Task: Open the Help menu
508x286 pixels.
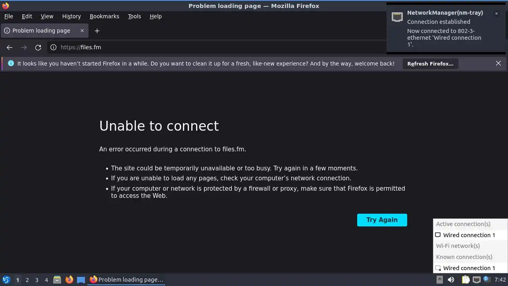Action: (x=156, y=16)
